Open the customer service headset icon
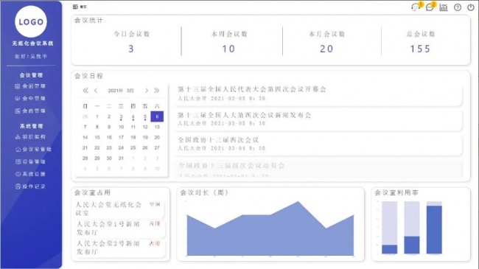The width and height of the screenshot is (479, 269). (x=416, y=7)
